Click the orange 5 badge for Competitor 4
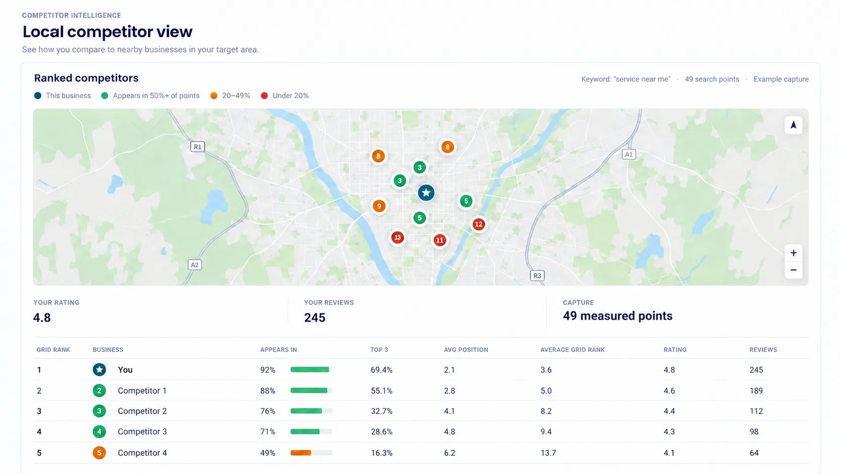The height and width of the screenshot is (474, 841). pos(99,453)
